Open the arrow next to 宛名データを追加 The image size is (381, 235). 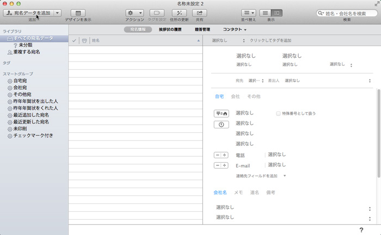(x=57, y=13)
